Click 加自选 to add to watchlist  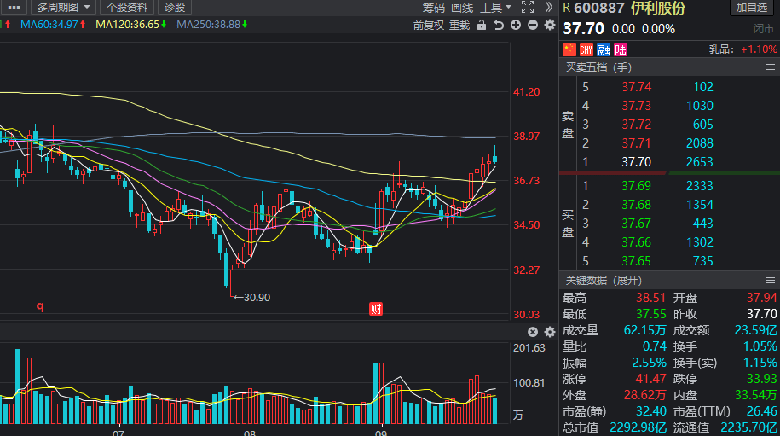(x=751, y=8)
